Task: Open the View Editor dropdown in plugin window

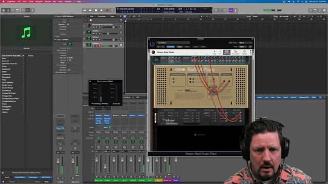Action: 243,47
